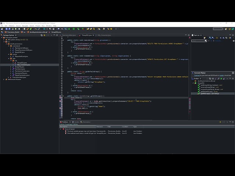235x176 pixels.
Task: Switch to the Declaration tab
Action: click(x=86, y=122)
